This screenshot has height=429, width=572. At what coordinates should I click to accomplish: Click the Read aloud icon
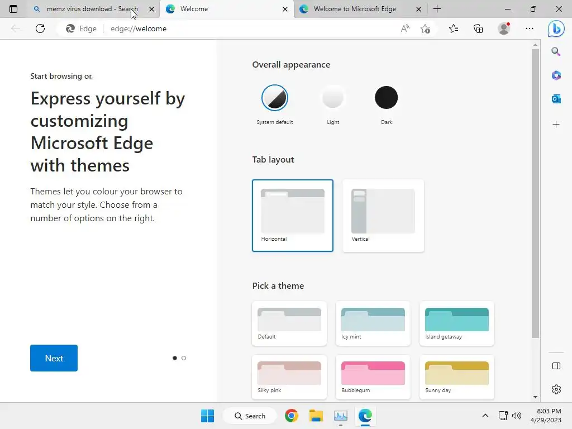(405, 28)
